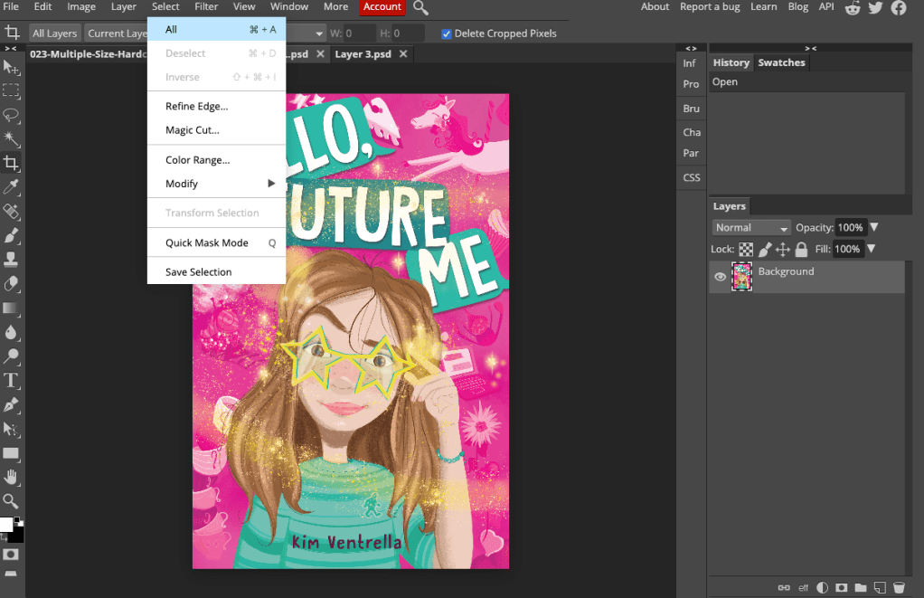Expand the Opacity slider arrow
The image size is (924, 598).
(x=874, y=228)
